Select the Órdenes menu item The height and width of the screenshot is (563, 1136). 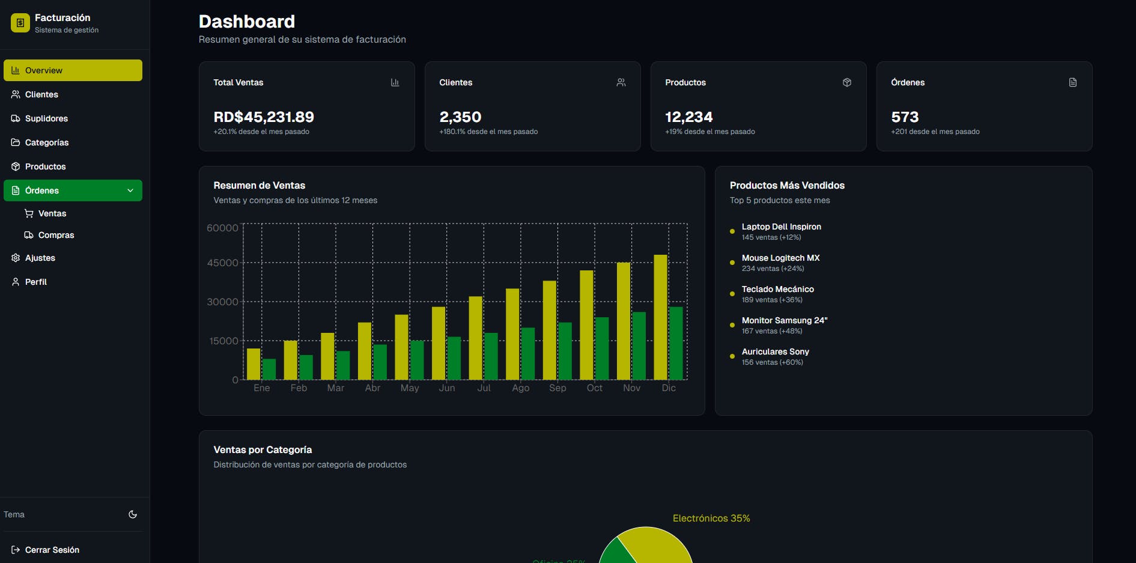pos(73,190)
